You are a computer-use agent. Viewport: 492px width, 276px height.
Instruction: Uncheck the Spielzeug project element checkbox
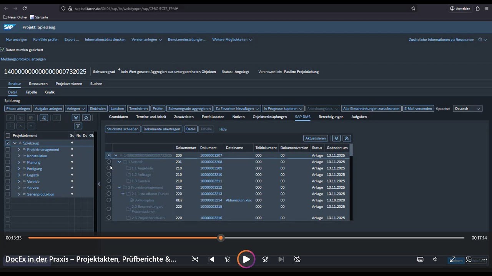point(8,143)
